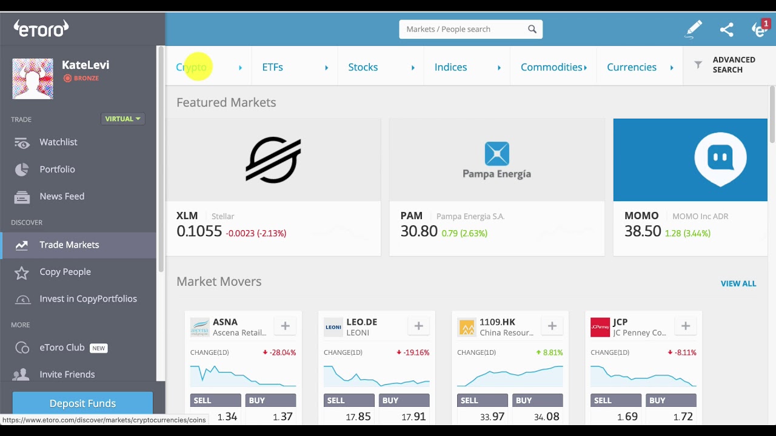Click BUY on the 1109.HK card
The width and height of the screenshot is (776, 436).
[537, 400]
